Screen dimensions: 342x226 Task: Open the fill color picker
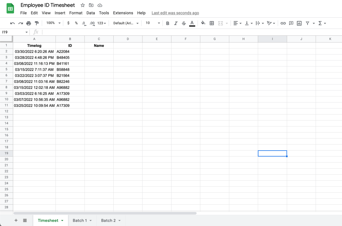click(203, 23)
